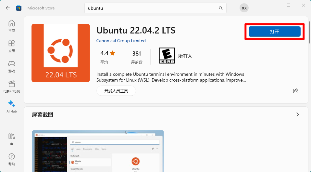Open the 应用 apps section
Image resolution: width=311 pixels, height=172 pixels.
12,46
